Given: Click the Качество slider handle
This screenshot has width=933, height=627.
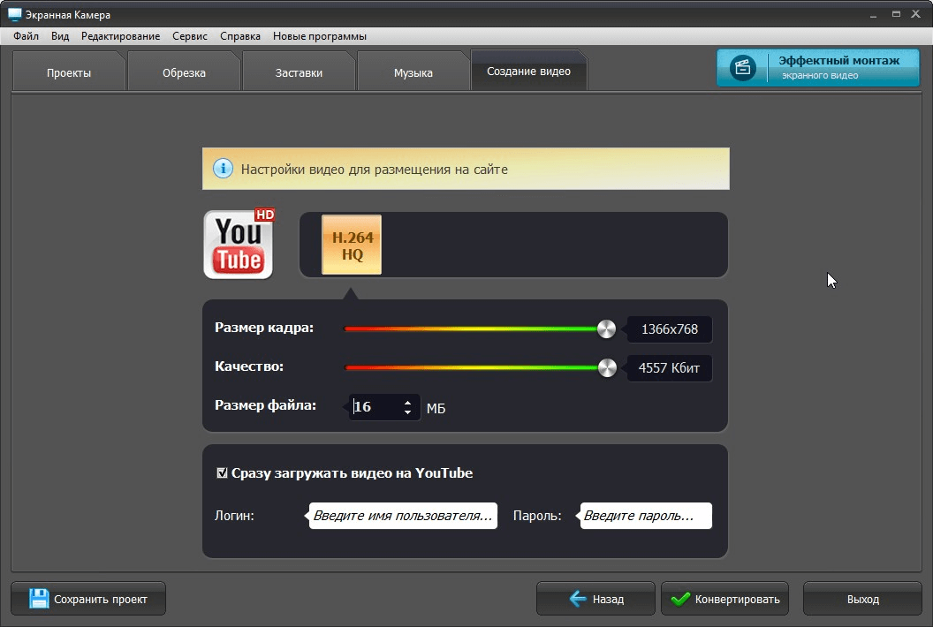Looking at the screenshot, I should pyautogui.click(x=607, y=367).
